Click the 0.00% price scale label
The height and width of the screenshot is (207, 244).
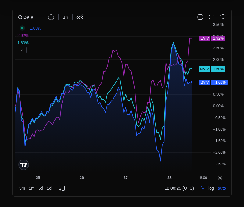click(218, 106)
